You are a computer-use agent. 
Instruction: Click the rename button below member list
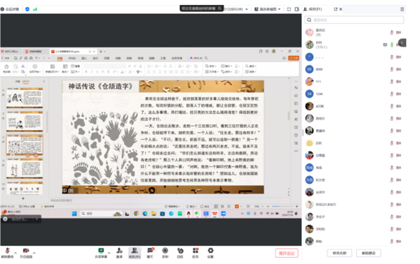point(340,253)
